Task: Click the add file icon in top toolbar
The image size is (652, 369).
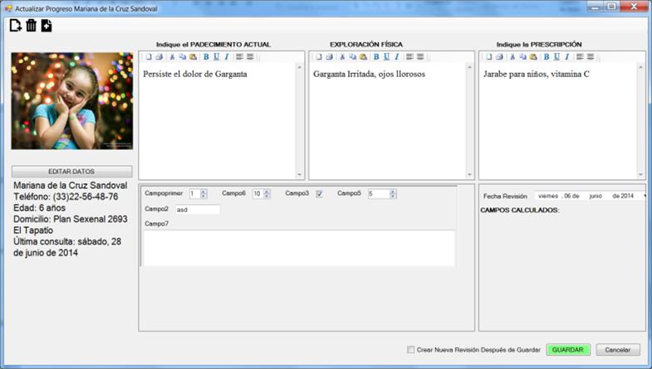Action: [47, 26]
